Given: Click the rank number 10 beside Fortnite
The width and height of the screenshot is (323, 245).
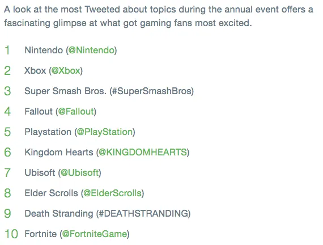Looking at the screenshot, I should coord(11,234).
